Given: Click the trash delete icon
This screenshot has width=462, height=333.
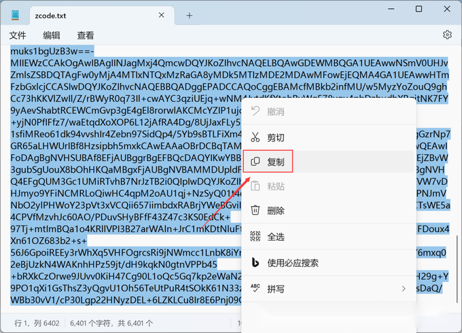Looking at the screenshot, I should click(255, 210).
